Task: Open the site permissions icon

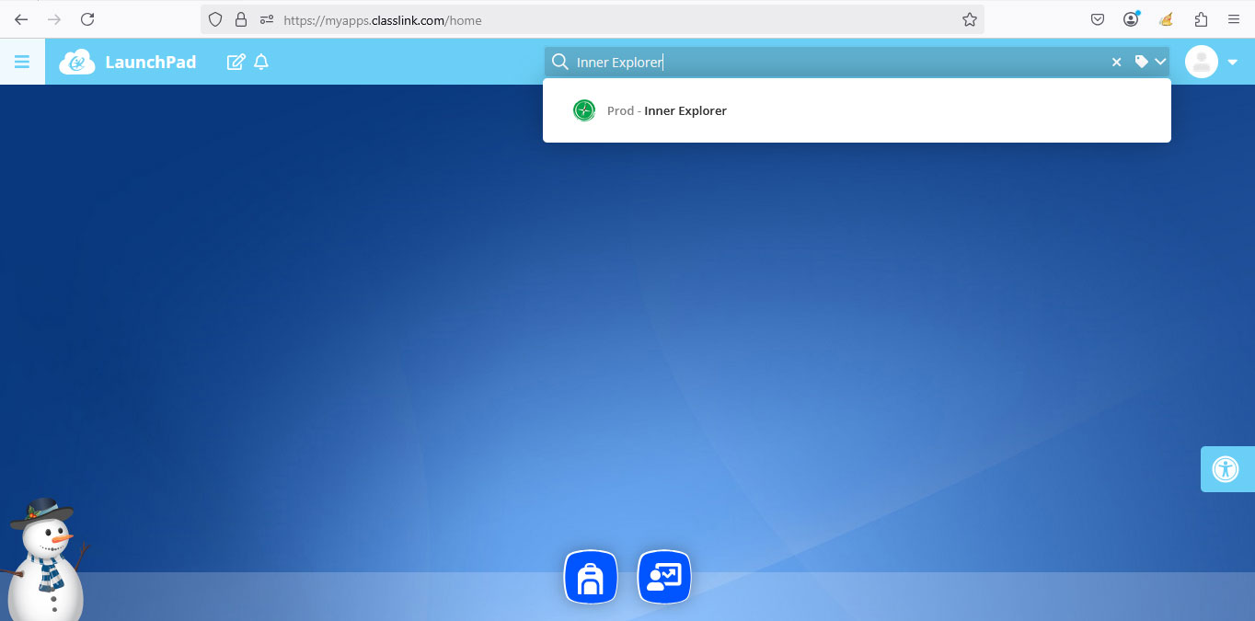Action: (267, 19)
